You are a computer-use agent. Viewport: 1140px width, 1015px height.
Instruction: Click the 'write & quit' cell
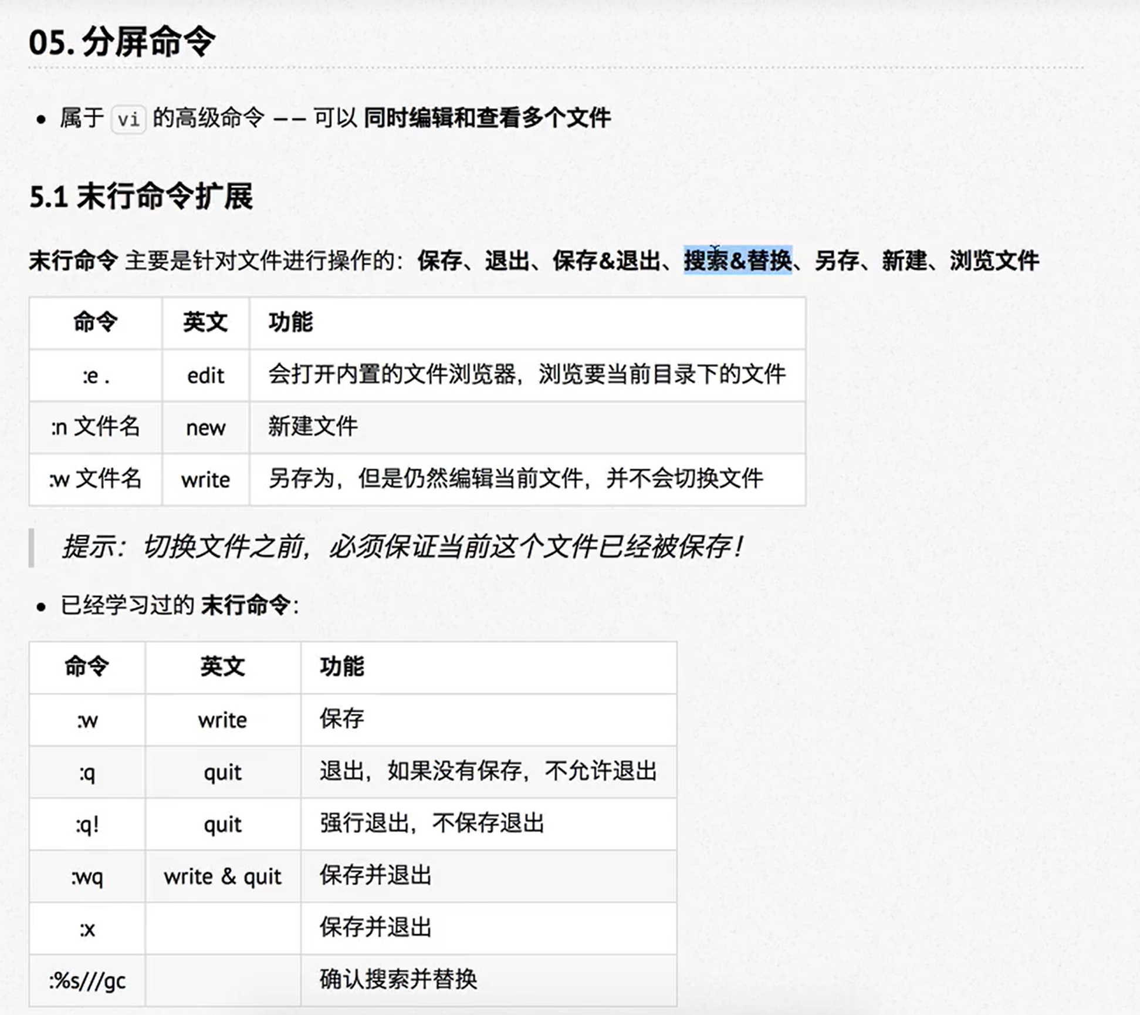click(222, 876)
